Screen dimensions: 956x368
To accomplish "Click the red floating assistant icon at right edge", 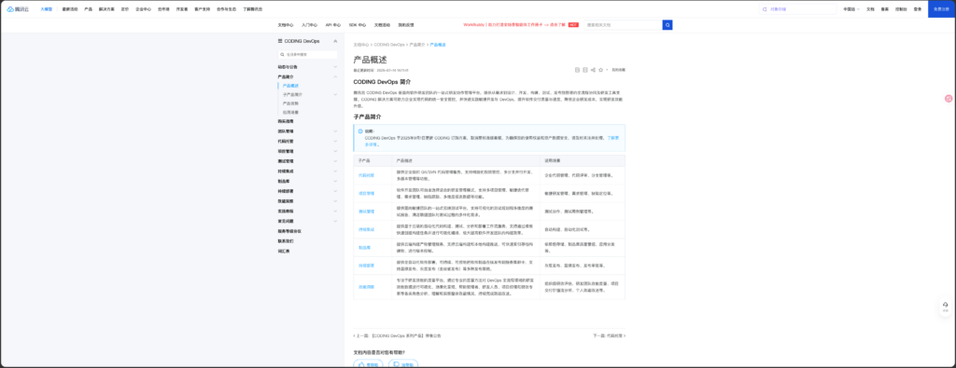I will pyautogui.click(x=949, y=98).
